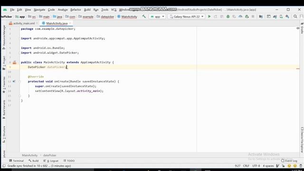The height and width of the screenshot is (171, 304).
Task: Click the read-only lock icon in status bar
Action: (284, 166)
